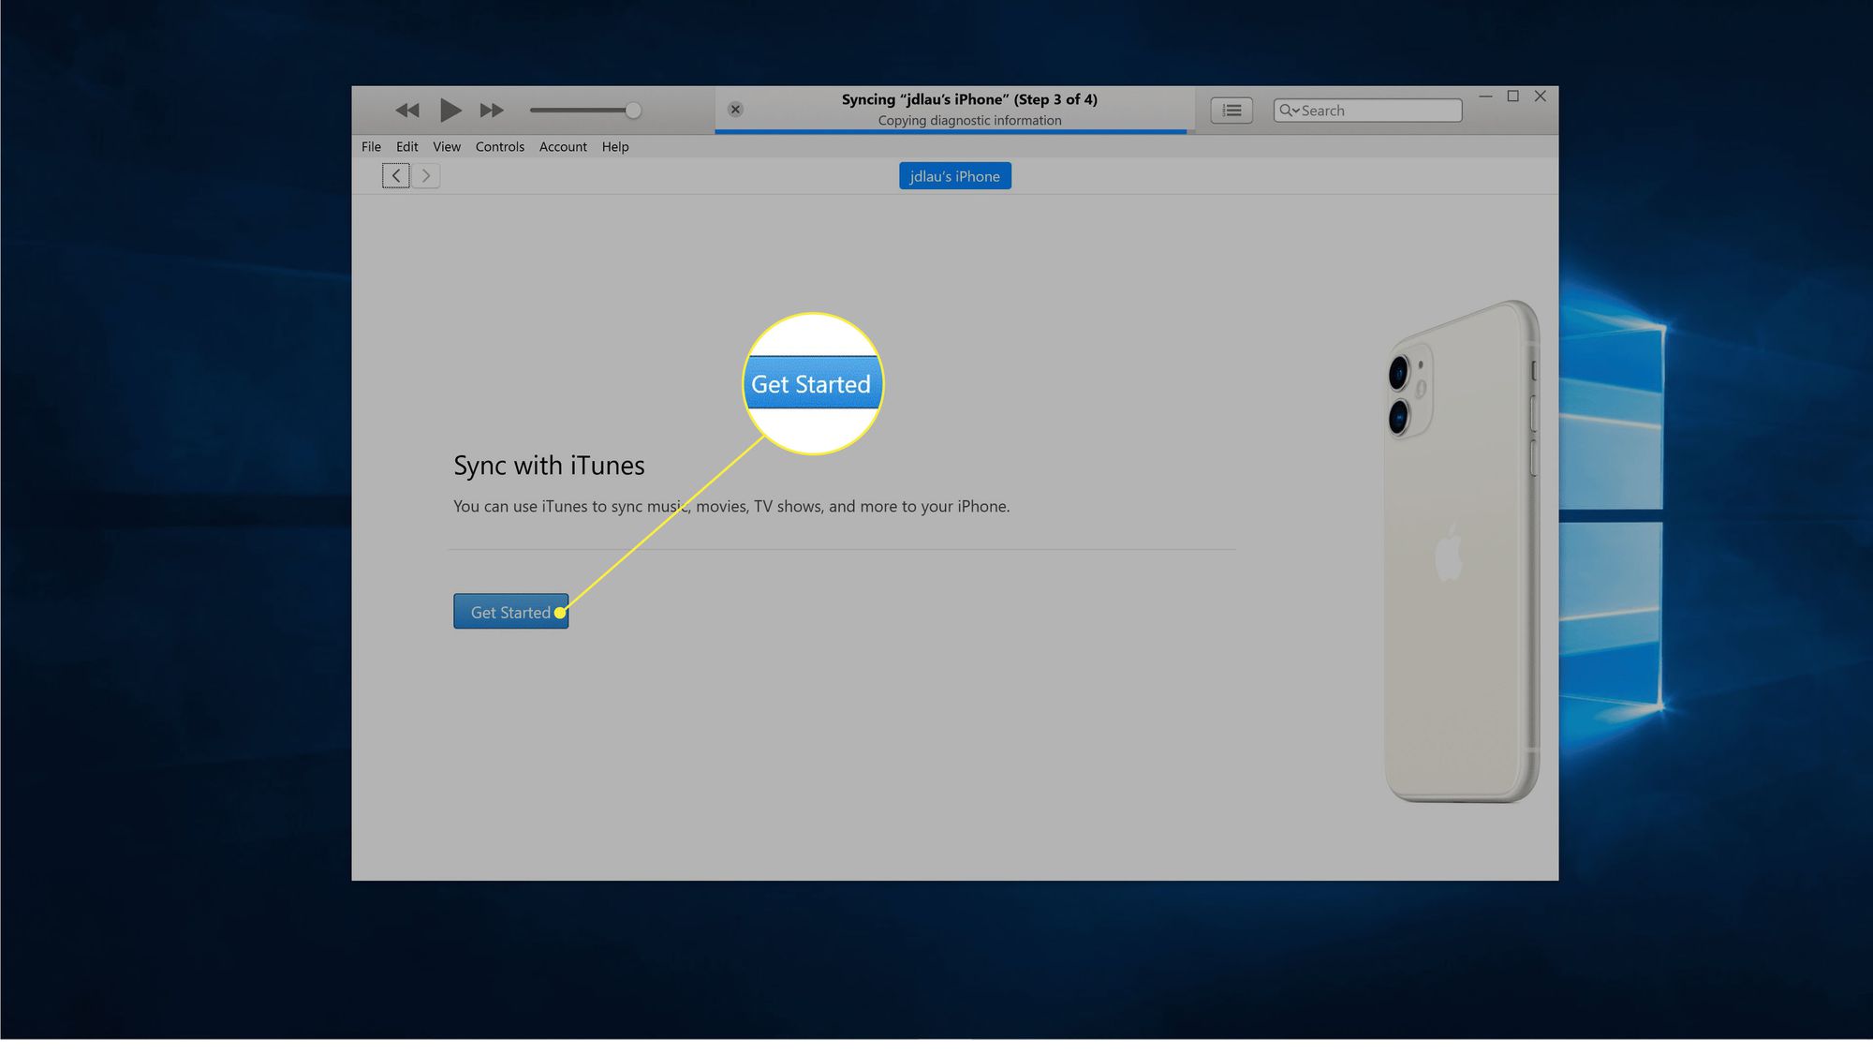This screenshot has height=1054, width=1873.
Task: Click the Sync with iTunes heading
Action: coord(549,466)
